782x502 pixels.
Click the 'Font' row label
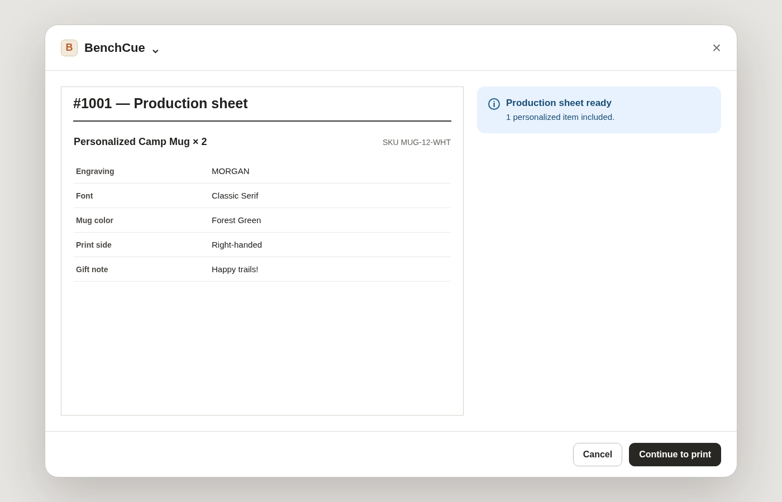tap(84, 196)
